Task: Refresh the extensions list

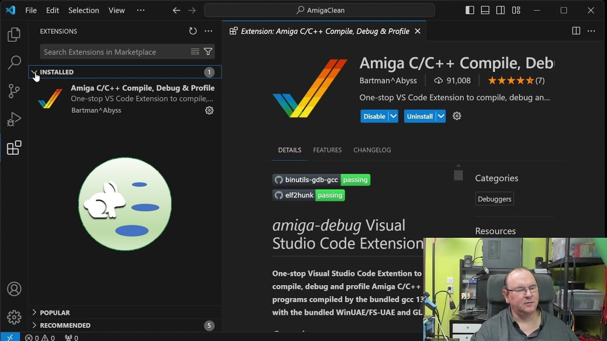Action: (193, 31)
